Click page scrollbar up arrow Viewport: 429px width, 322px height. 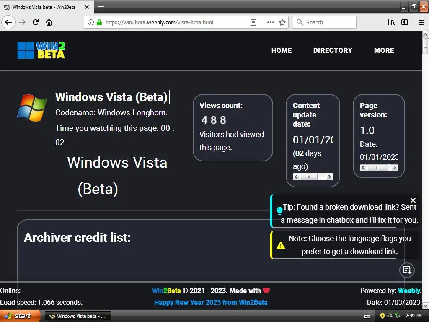(425, 34)
